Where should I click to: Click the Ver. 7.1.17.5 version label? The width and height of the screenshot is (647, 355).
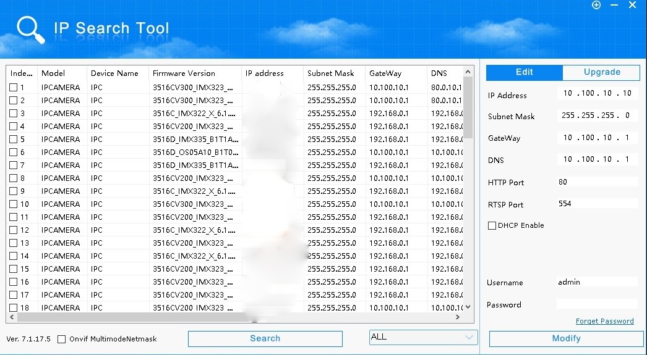click(28, 340)
